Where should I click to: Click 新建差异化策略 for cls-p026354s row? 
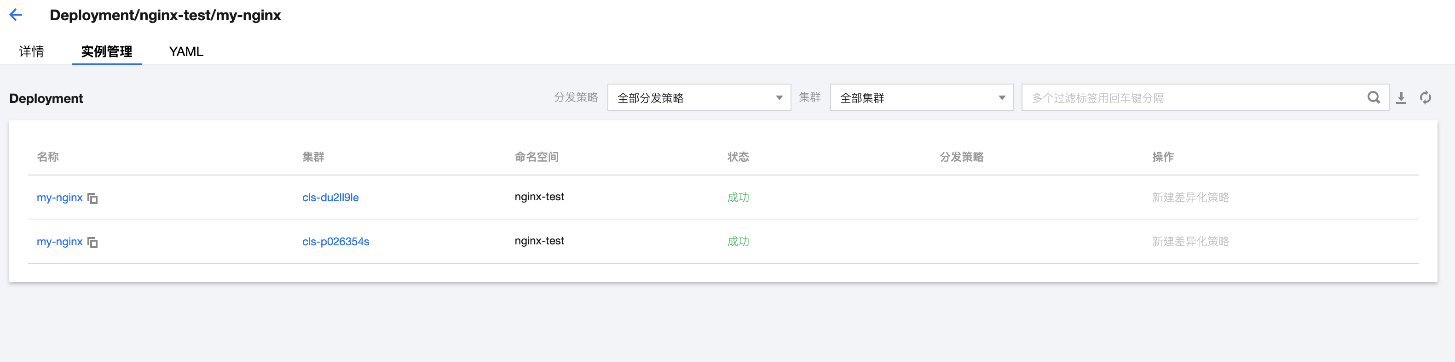tap(1190, 241)
